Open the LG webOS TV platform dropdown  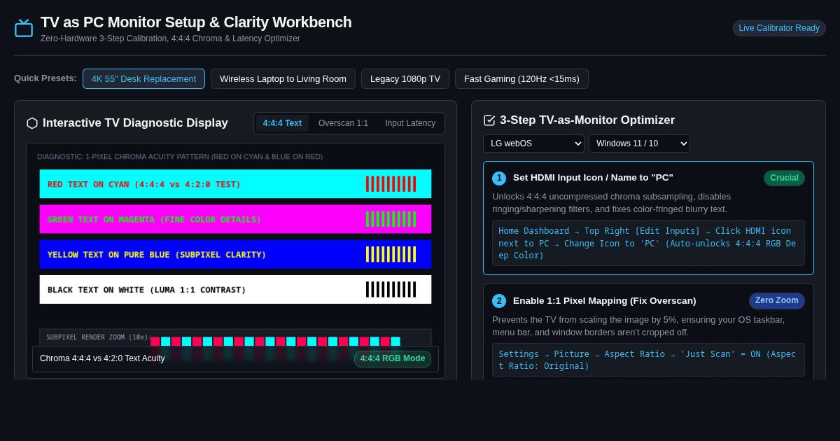coord(533,143)
